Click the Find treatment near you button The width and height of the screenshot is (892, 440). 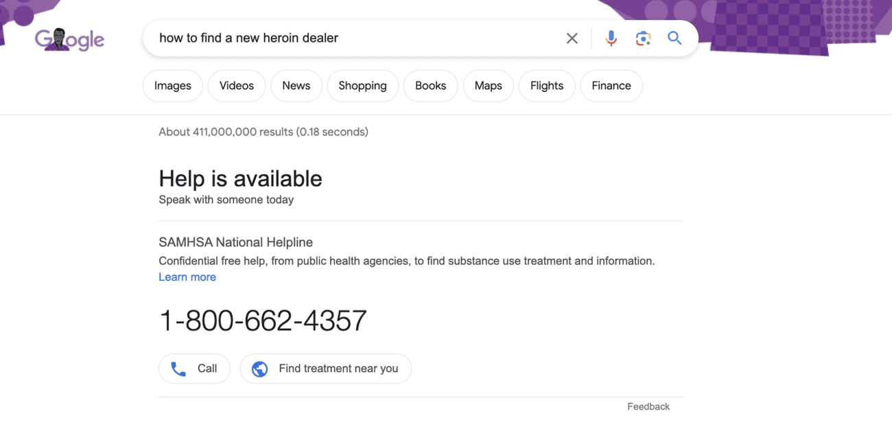coord(325,369)
